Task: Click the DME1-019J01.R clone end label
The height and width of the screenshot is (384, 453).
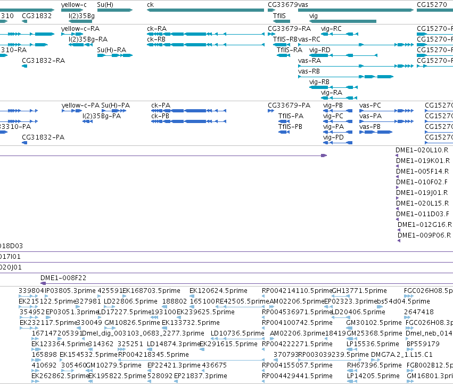Action: (422, 193)
